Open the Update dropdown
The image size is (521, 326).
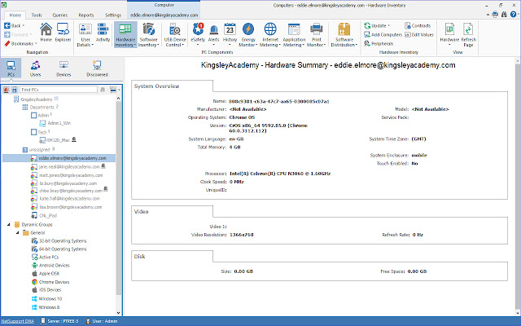(x=377, y=25)
